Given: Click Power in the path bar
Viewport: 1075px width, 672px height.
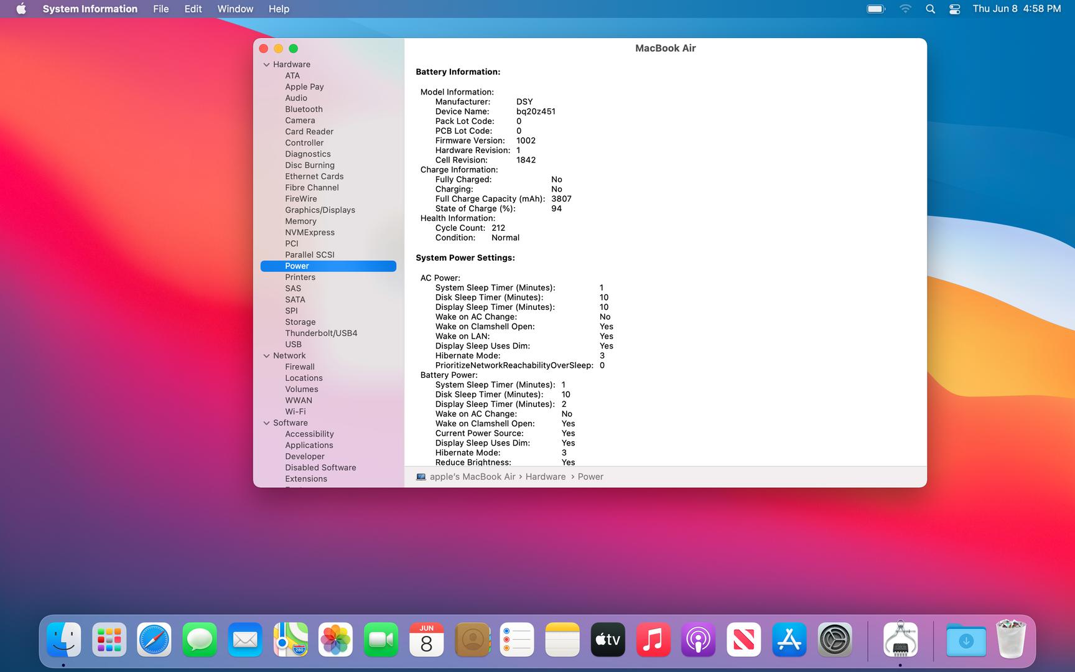Looking at the screenshot, I should [x=590, y=477].
